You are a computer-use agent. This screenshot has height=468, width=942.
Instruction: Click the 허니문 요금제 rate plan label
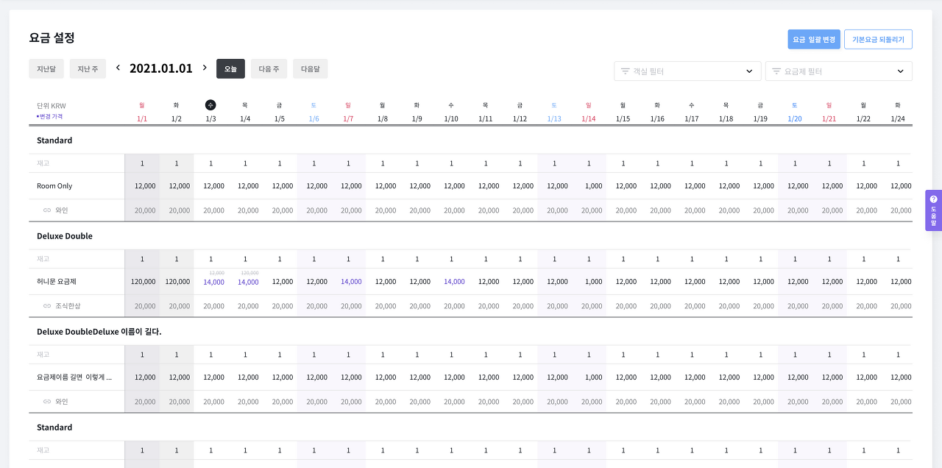(57, 282)
